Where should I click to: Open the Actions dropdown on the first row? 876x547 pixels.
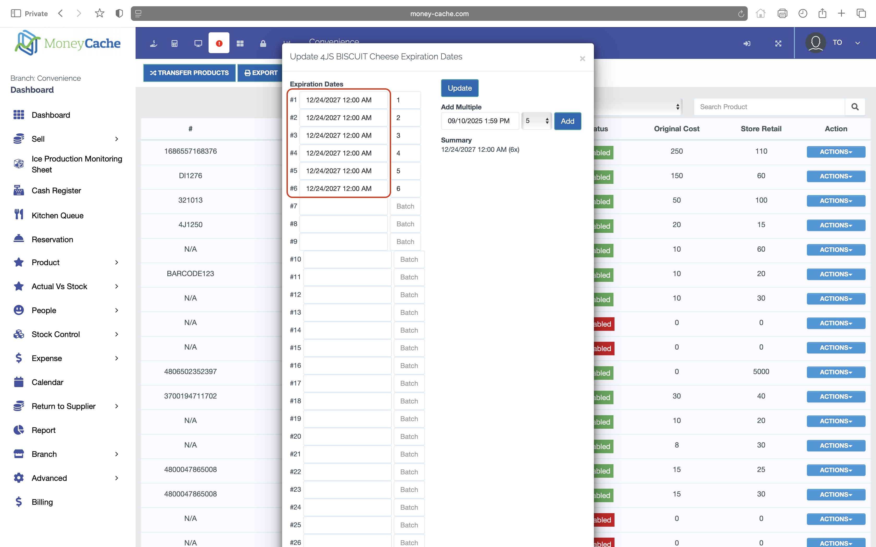[836, 152]
